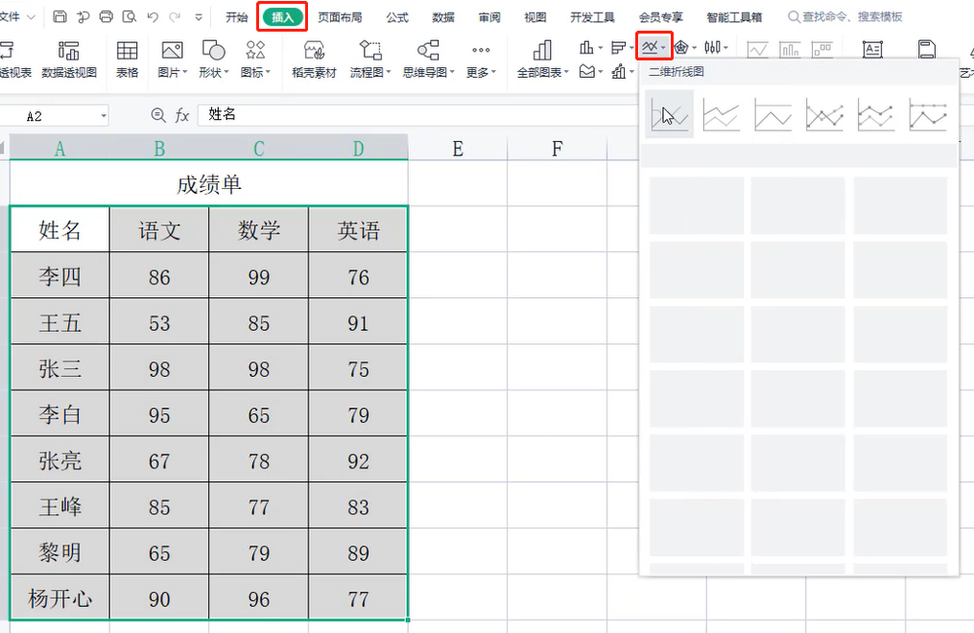Select the pie chart icon in the ribbon
974x633 pixels.
(681, 47)
